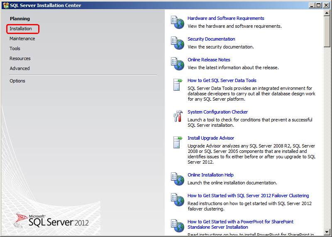Select Options in the sidebar
Image resolution: width=332 pixels, height=237 pixels.
click(17, 81)
